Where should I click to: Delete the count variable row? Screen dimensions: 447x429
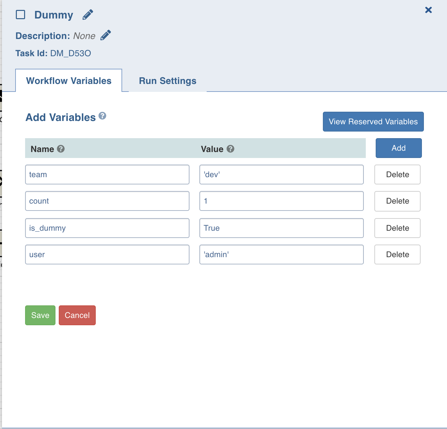coord(397,201)
